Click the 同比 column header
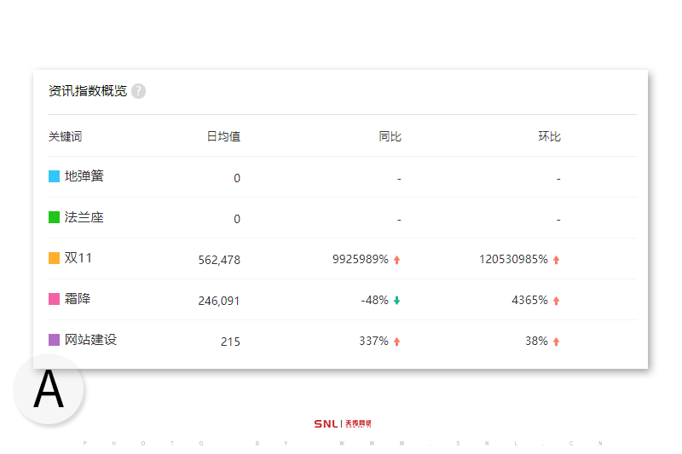 (390, 136)
